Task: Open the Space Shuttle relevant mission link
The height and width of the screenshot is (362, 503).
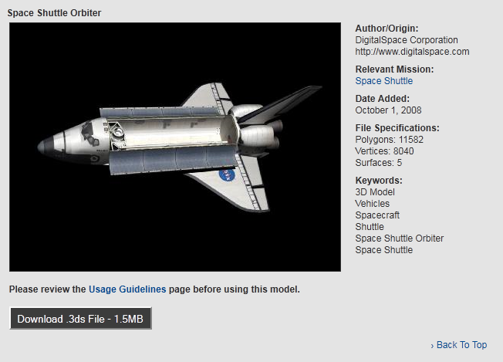Action: [383, 81]
